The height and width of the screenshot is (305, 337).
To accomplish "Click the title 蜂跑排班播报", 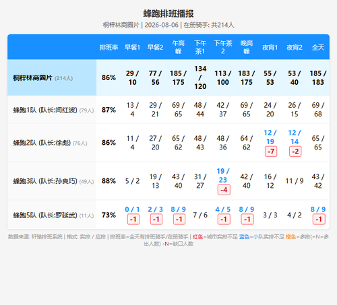I will tap(168, 13).
